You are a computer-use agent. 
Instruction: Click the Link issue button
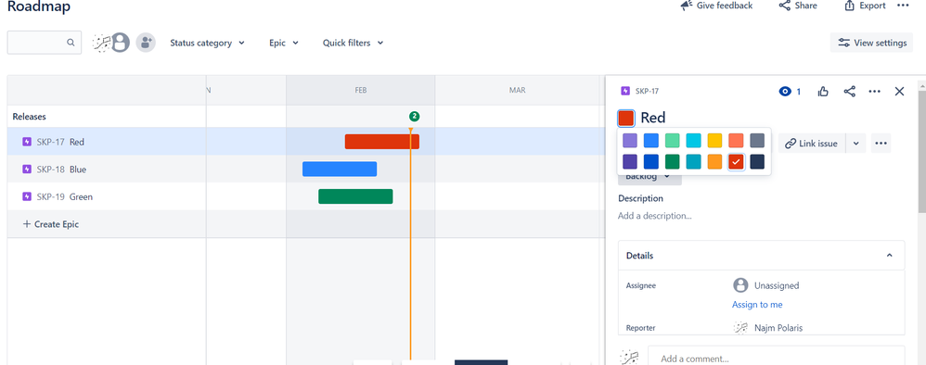click(812, 144)
